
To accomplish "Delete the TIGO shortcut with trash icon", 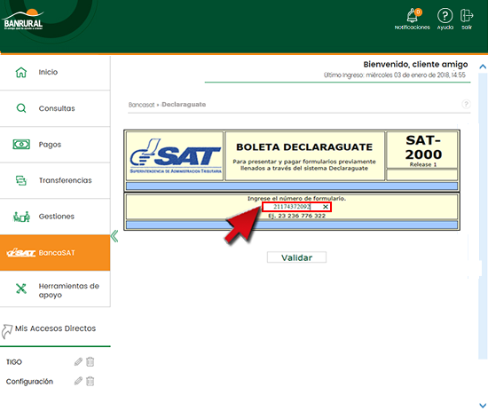I will click(x=90, y=361).
